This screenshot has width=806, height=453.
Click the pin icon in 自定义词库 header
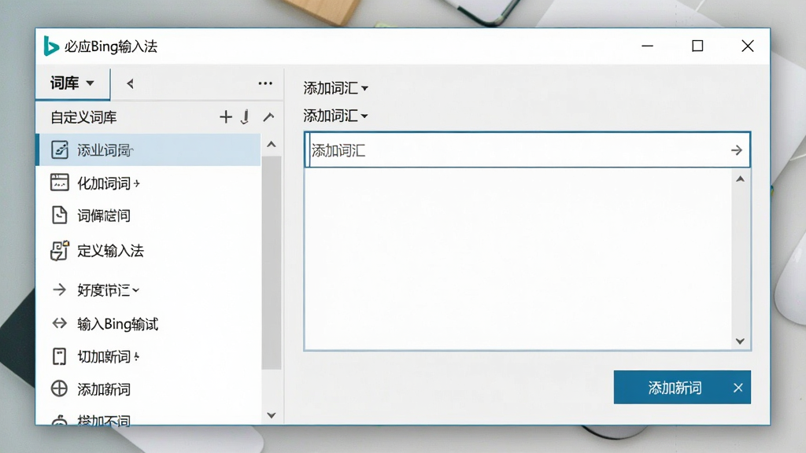coord(246,117)
